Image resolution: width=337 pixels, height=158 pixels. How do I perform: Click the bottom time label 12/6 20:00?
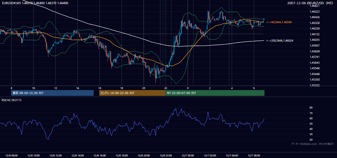pyautogui.click(x=144, y=156)
